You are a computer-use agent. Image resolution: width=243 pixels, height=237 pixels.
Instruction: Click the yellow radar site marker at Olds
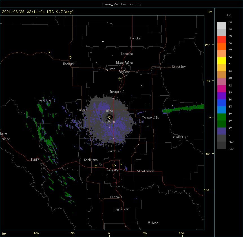[x=109, y=117]
